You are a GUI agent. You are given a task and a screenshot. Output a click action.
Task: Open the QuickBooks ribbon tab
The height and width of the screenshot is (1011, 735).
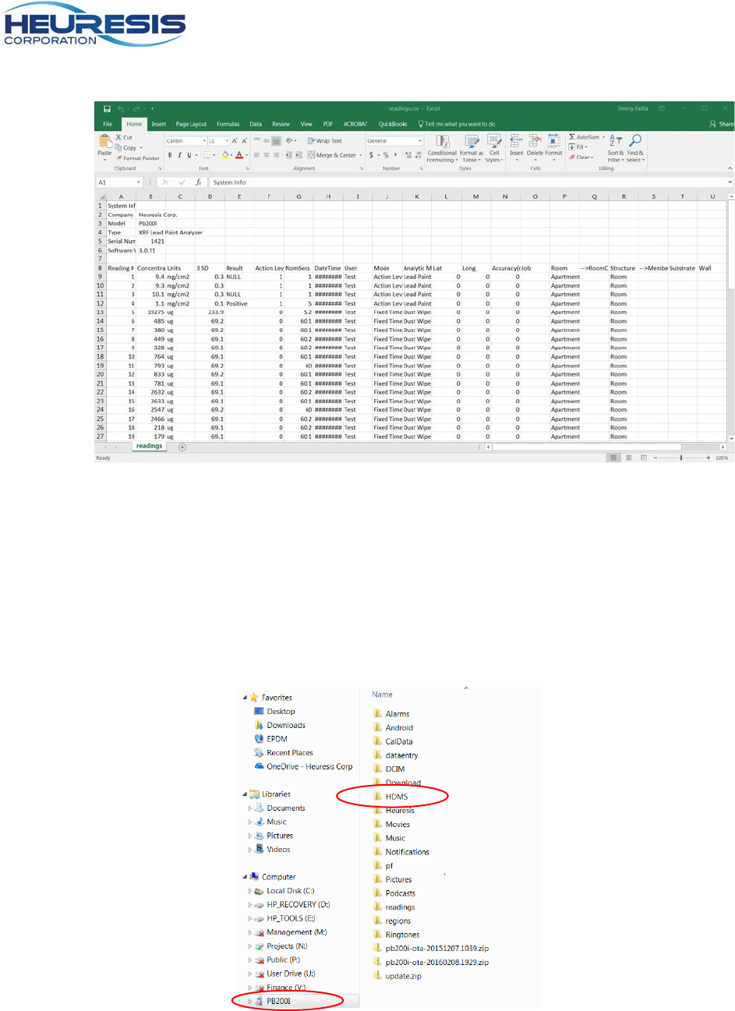(x=393, y=124)
